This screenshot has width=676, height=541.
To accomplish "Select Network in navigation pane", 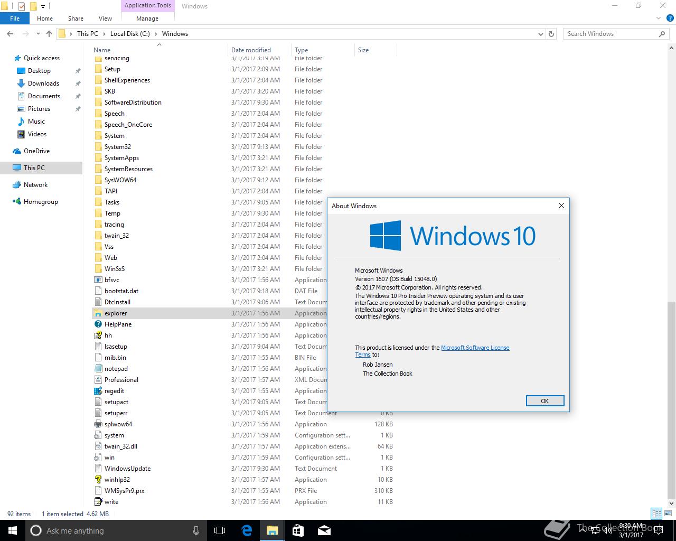I will click(35, 185).
